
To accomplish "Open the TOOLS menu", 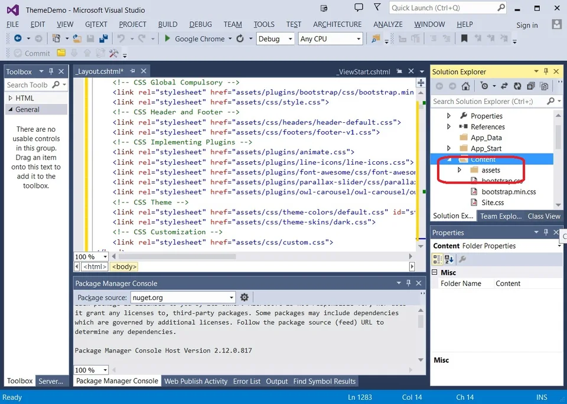I will coord(264,24).
